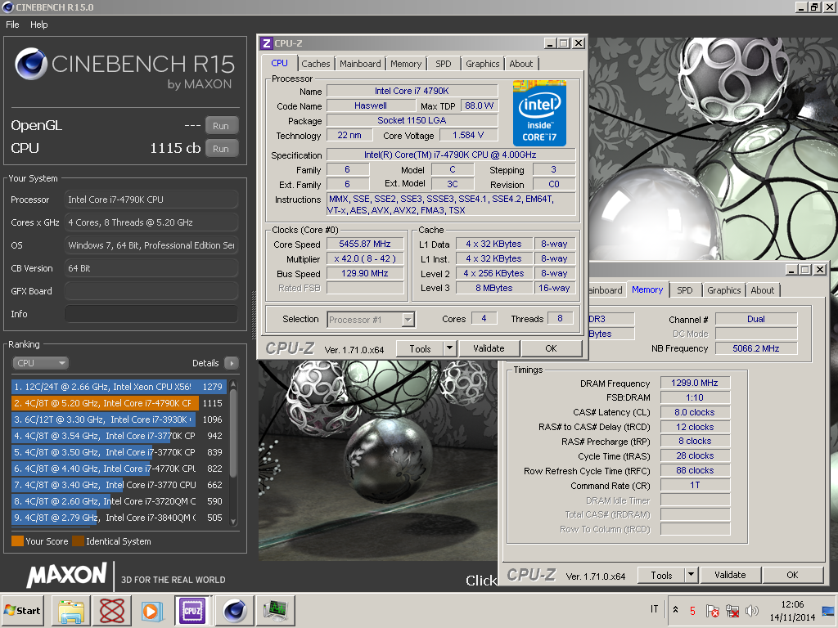Open Windows Media Player from taskbar
The height and width of the screenshot is (628, 838).
click(152, 610)
